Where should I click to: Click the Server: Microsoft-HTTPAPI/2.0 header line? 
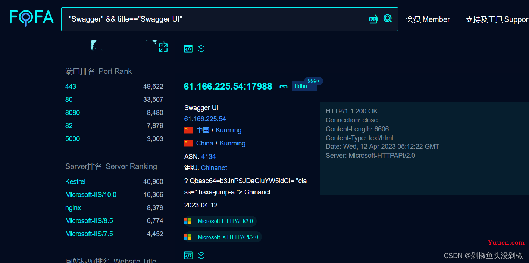[x=370, y=156]
